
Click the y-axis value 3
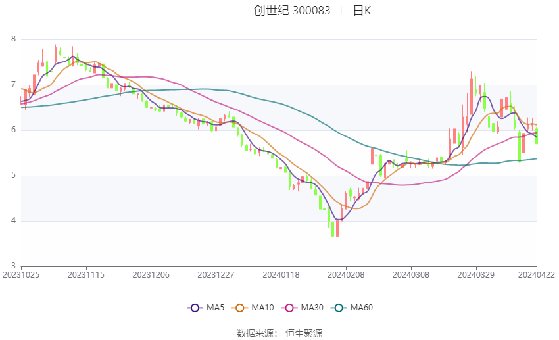click(14, 266)
